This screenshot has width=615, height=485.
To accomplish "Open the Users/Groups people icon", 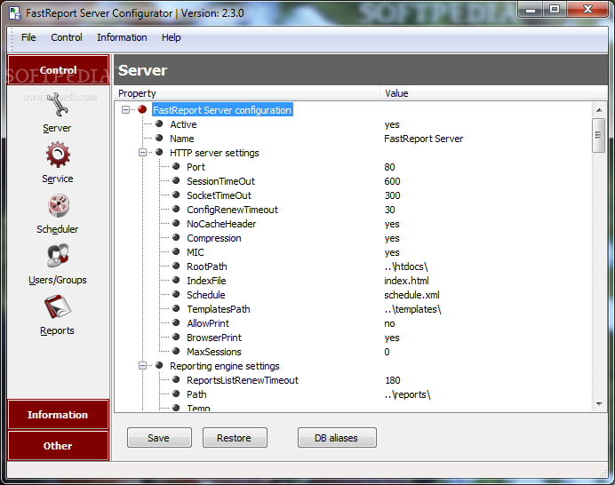I will pos(58,256).
